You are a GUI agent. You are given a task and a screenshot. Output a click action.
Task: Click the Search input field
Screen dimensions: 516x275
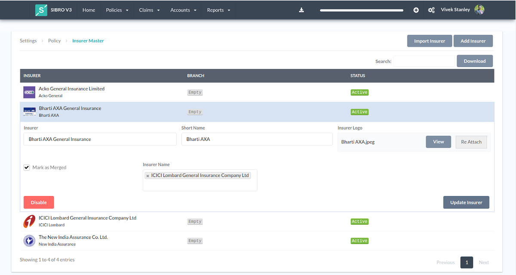[x=424, y=61]
